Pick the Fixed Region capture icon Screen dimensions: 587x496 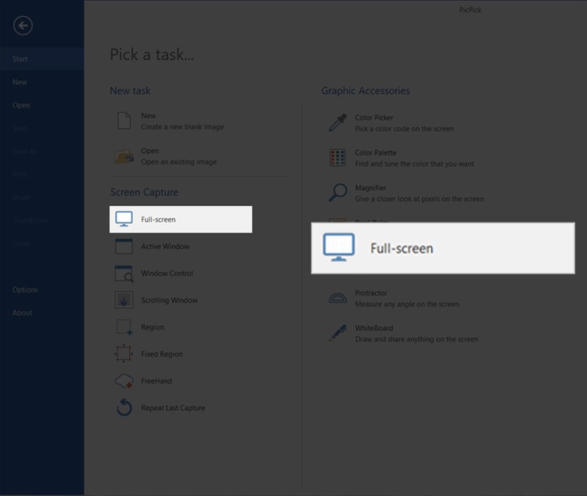click(124, 354)
